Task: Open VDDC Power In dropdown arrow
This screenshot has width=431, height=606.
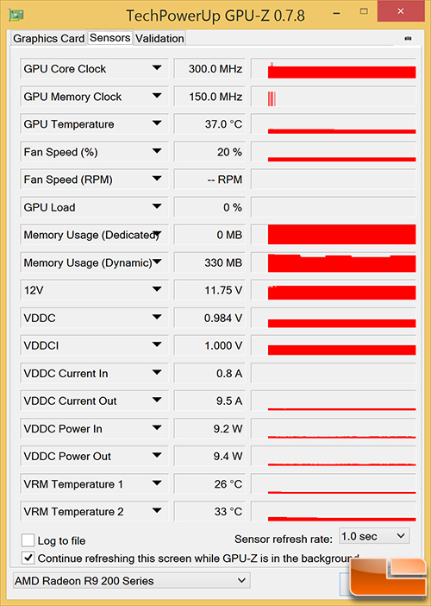Action: coord(157,427)
